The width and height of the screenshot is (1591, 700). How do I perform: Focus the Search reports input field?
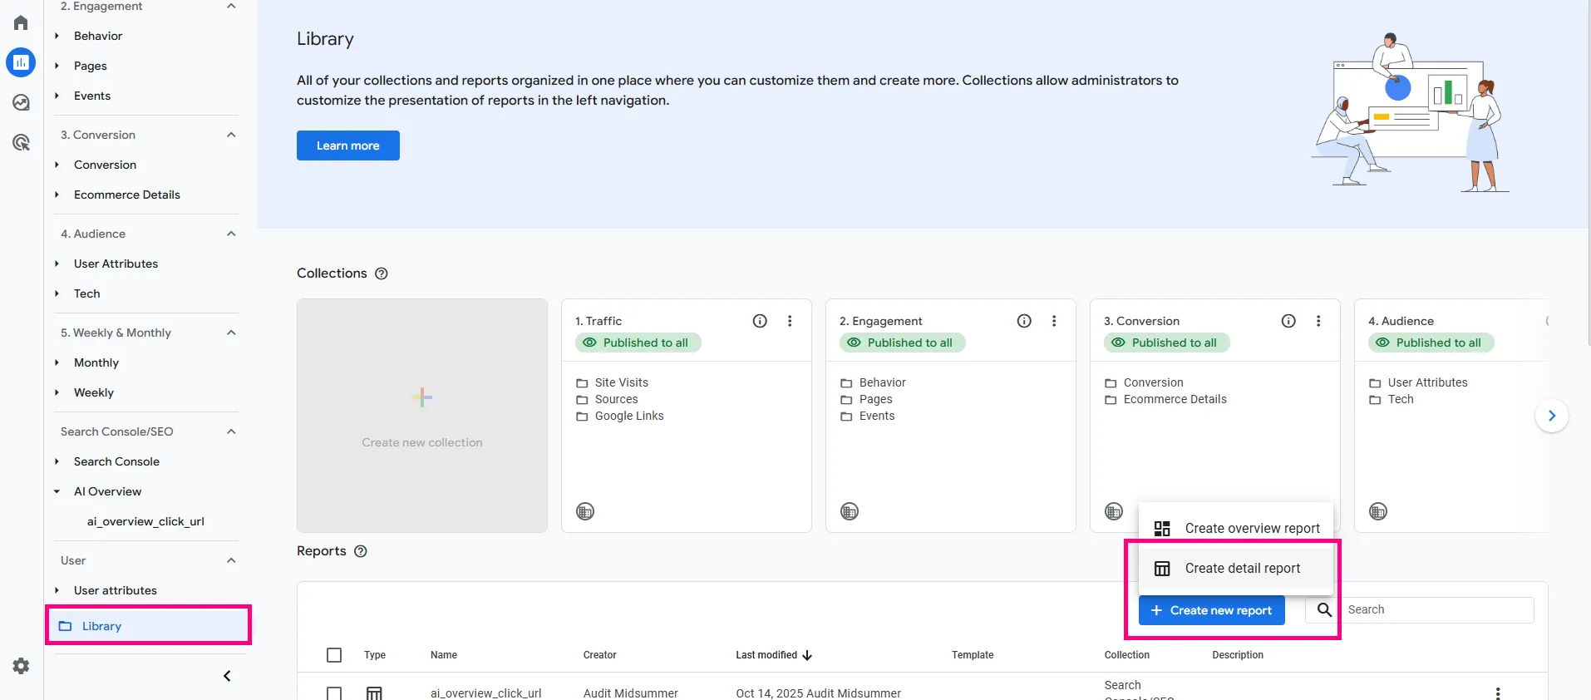click(1437, 609)
